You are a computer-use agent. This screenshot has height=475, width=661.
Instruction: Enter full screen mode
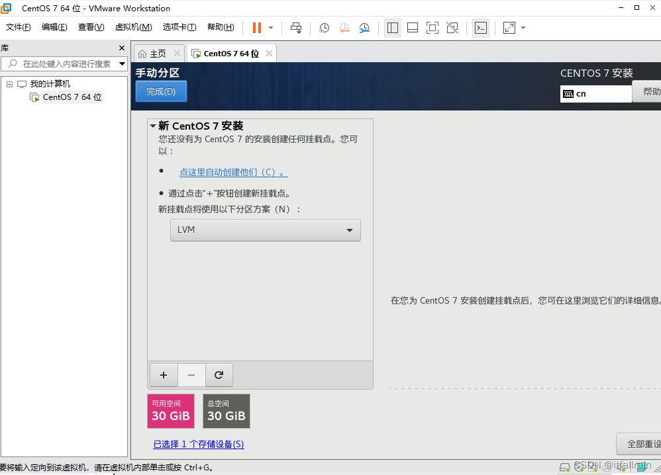432,28
